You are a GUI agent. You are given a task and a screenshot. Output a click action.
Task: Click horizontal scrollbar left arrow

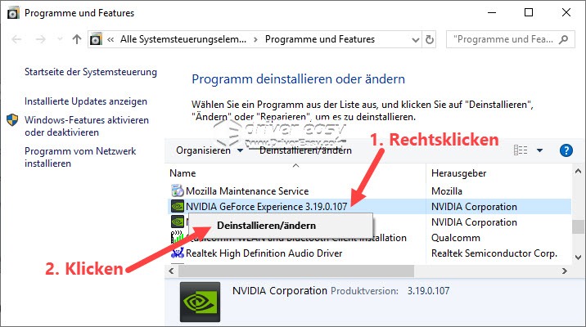[x=171, y=271]
